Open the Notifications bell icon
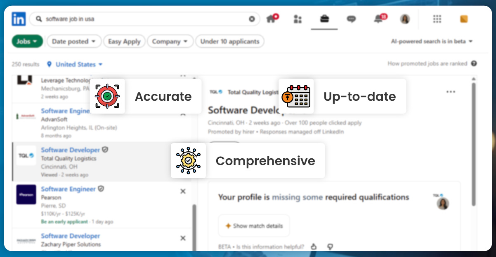Screen dimensions: 496x257 378,19
